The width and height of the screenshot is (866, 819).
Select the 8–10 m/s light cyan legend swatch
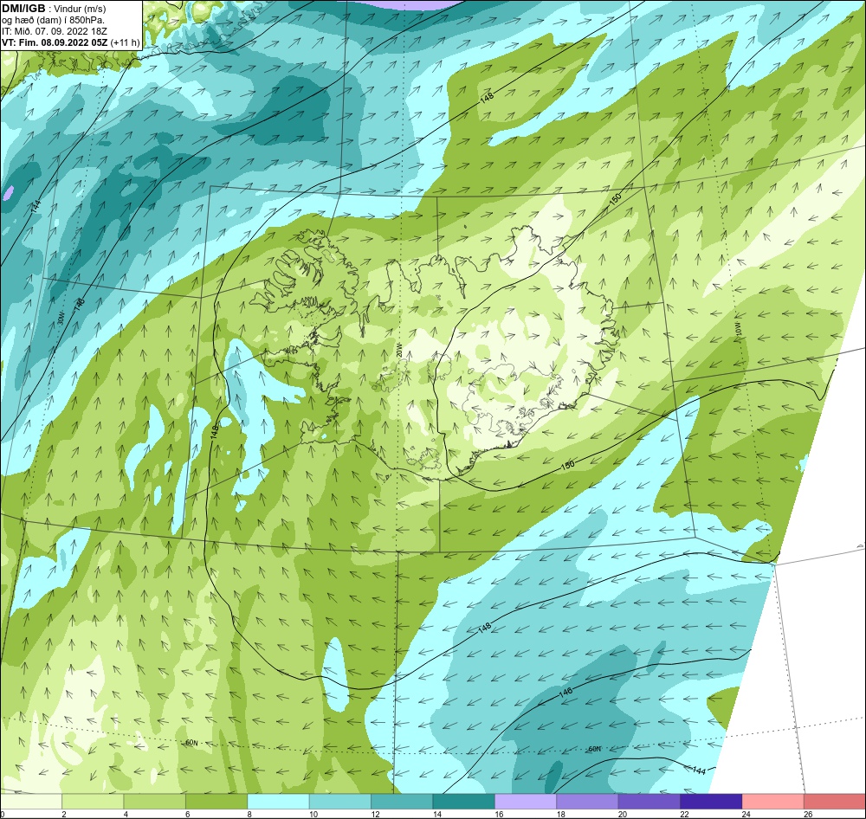tap(278, 801)
